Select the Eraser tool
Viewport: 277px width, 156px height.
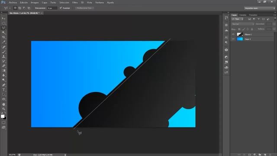coord(3,66)
